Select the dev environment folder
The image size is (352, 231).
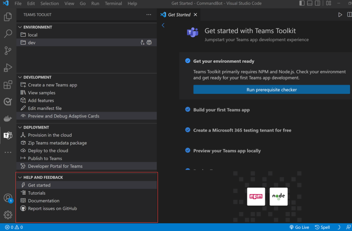[x=32, y=43]
